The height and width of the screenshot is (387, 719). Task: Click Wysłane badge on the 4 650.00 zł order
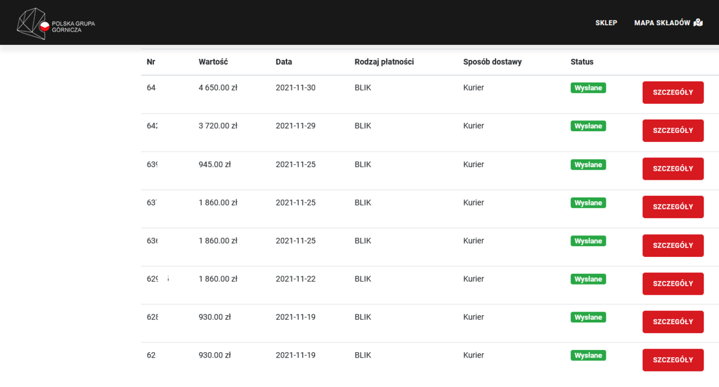[588, 88]
